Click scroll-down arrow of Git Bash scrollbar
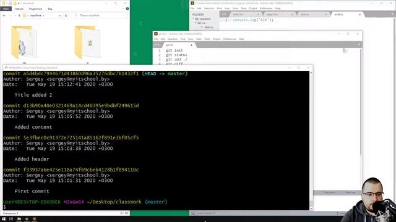The height and width of the screenshot is (222, 396). 311,208
